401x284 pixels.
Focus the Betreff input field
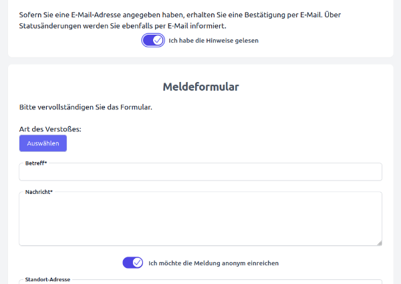200,173
